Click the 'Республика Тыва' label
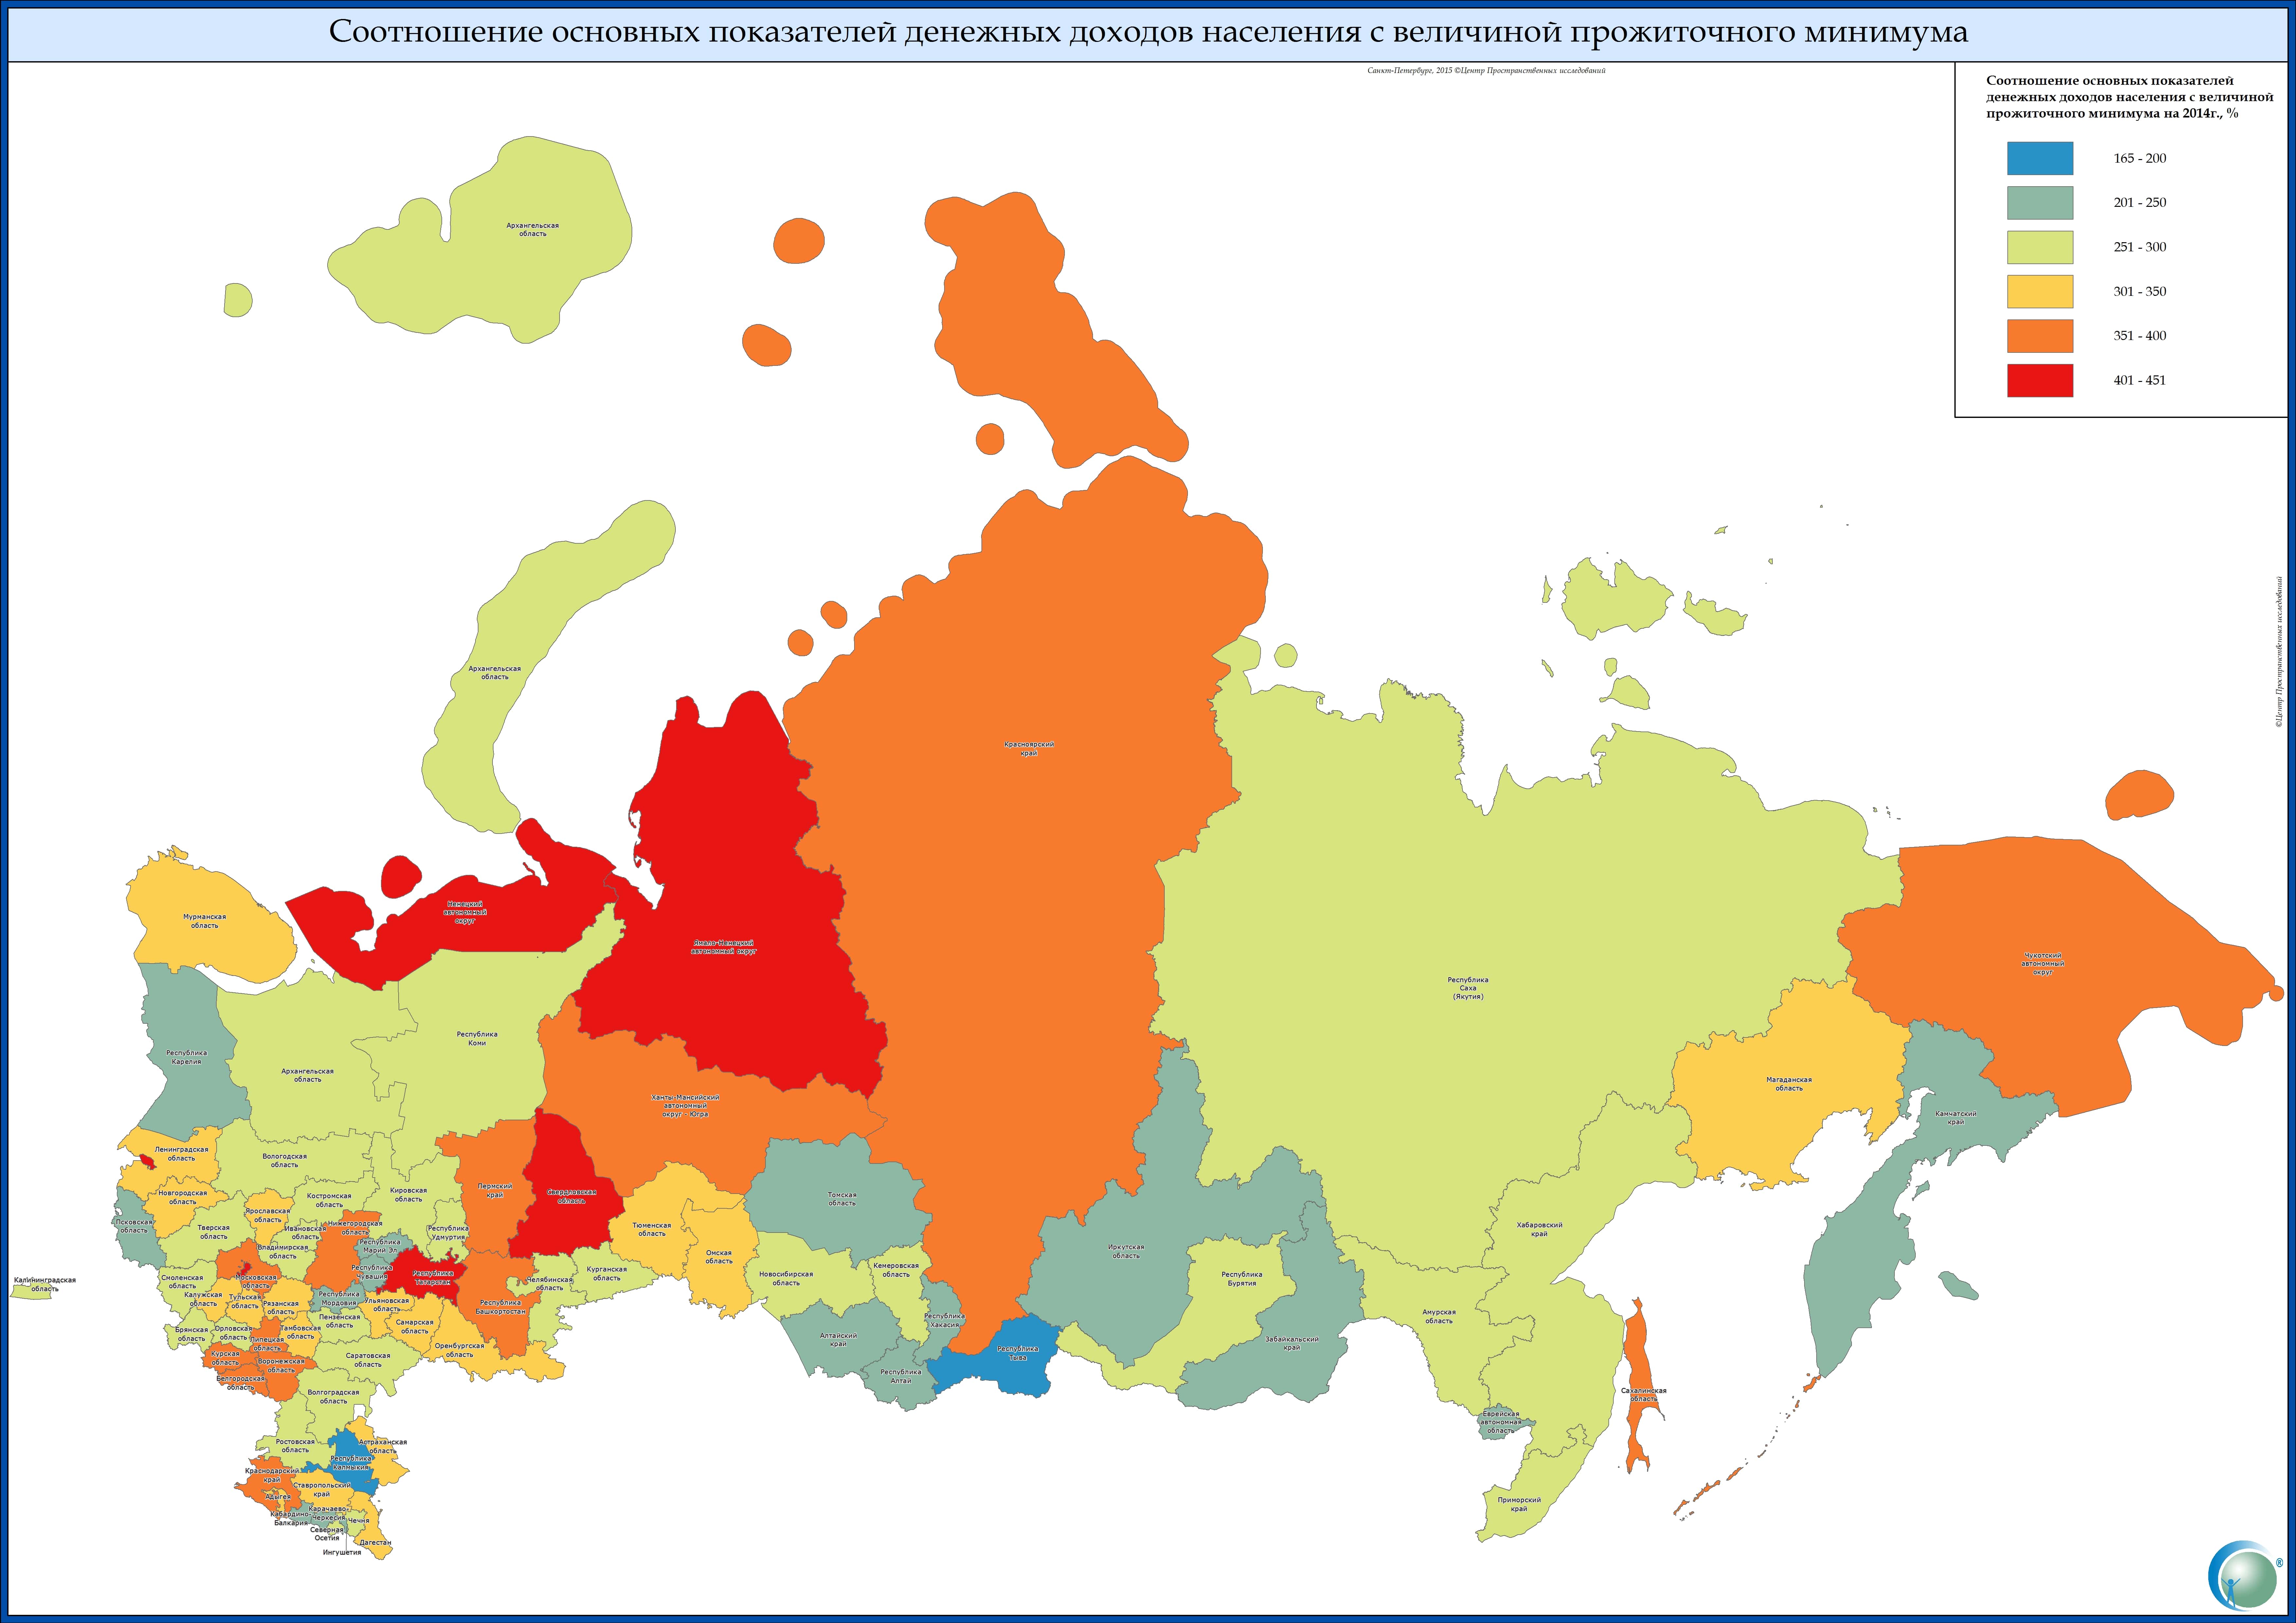 (1018, 1353)
